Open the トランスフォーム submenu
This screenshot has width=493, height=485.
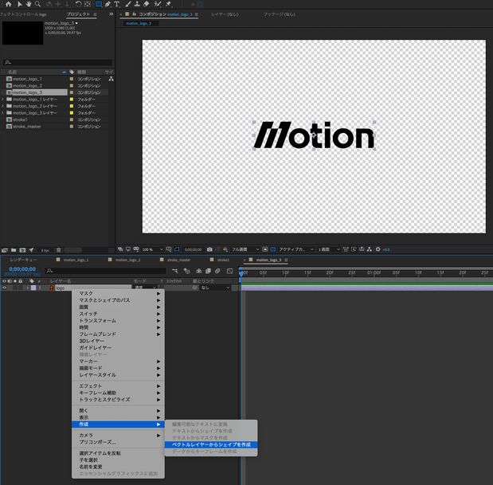(118, 321)
